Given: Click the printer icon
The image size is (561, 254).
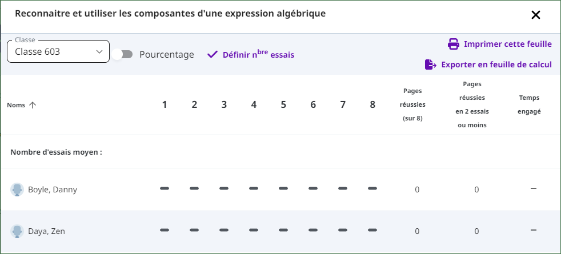Looking at the screenshot, I should click(453, 45).
